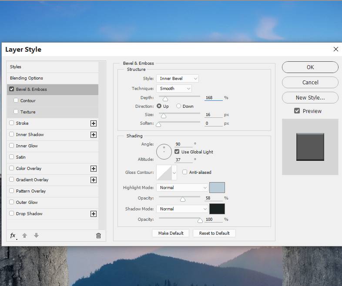Viewport: 342px width, 286px height.
Task: Select the Down direction radio button
Action: tap(179, 106)
